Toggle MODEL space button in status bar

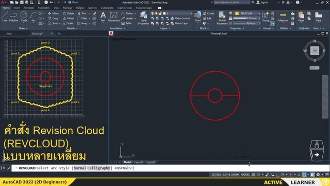(x=245, y=175)
